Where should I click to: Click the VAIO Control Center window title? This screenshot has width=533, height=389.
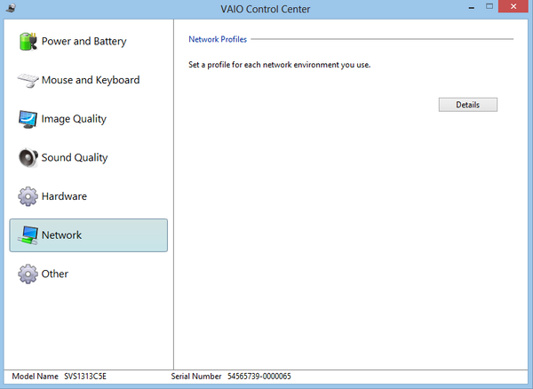265,9
